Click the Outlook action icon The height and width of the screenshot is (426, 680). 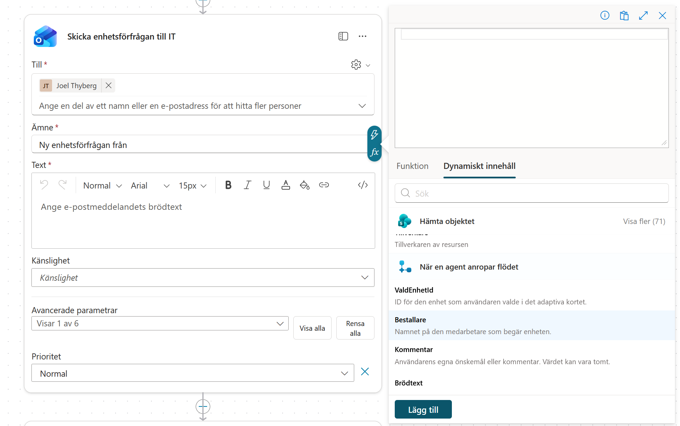pyautogui.click(x=45, y=36)
